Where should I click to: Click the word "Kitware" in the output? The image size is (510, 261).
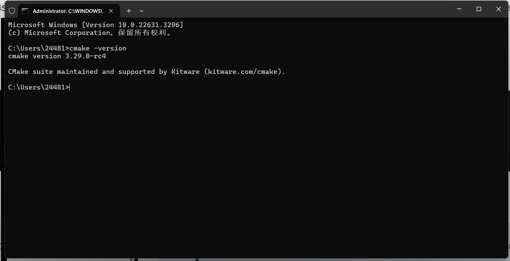click(x=186, y=72)
